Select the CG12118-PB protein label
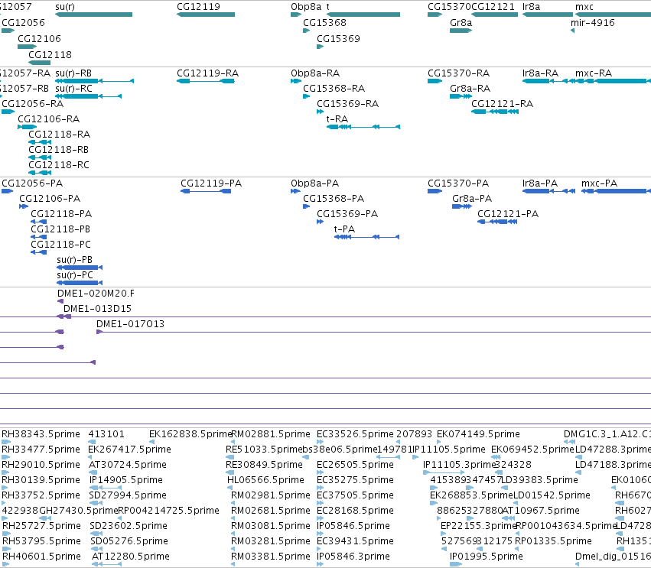651x568 pixels. click(60, 229)
